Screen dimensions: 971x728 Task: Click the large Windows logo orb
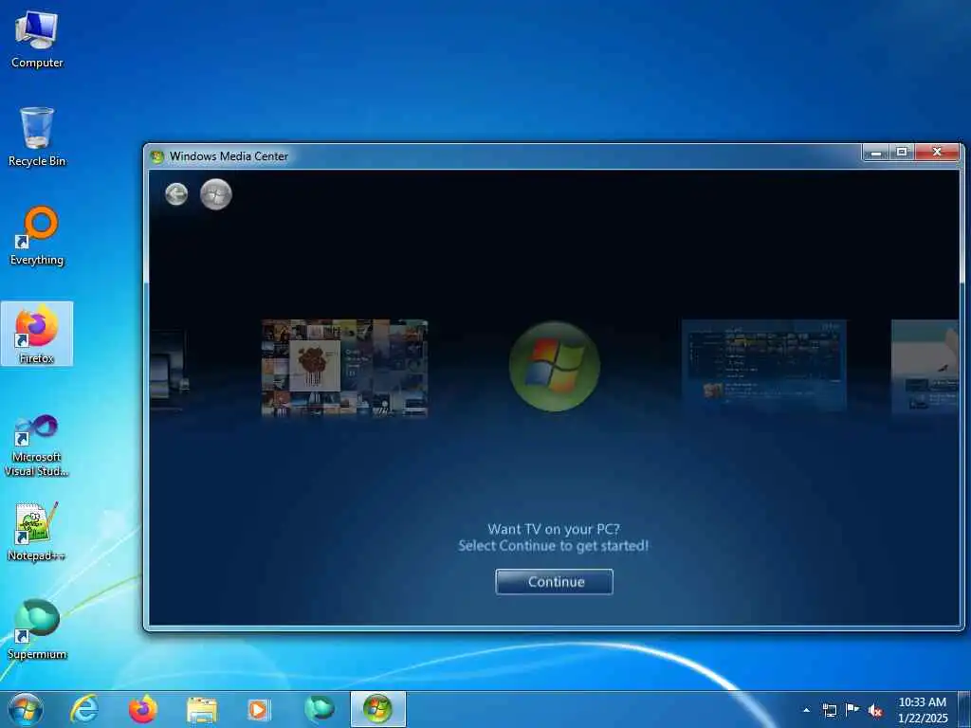tap(554, 366)
